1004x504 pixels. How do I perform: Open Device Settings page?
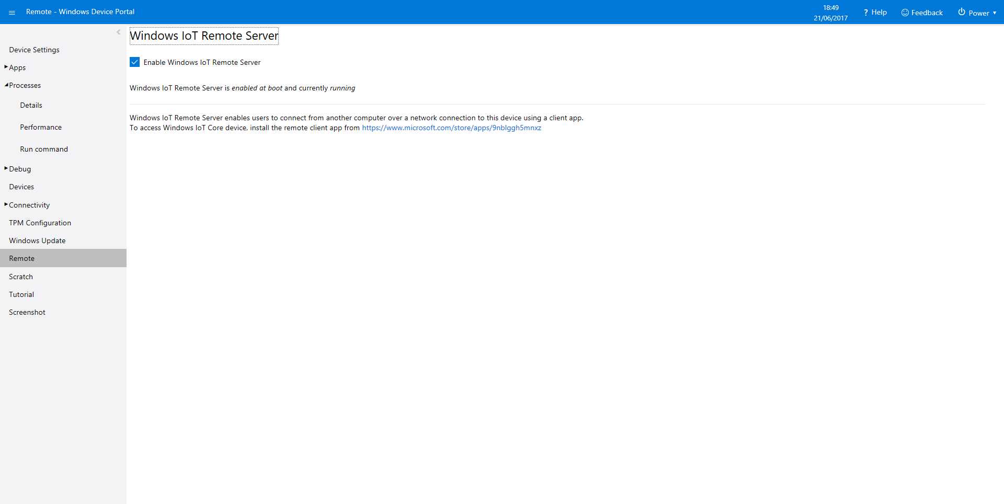(34, 50)
